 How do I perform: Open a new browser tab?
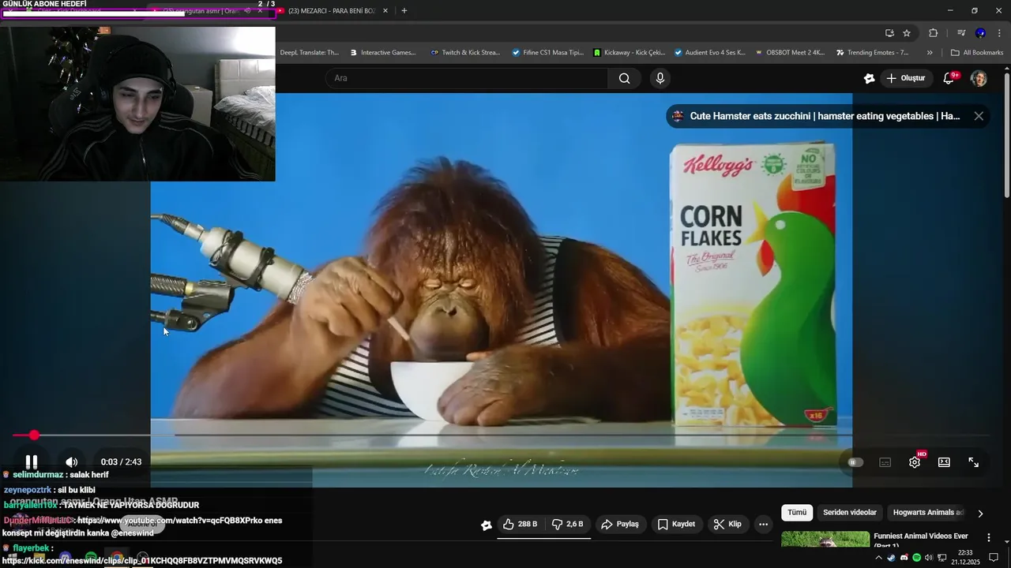[x=404, y=11]
